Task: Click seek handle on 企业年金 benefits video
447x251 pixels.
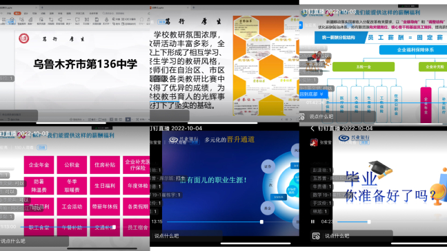Action: (114, 227)
